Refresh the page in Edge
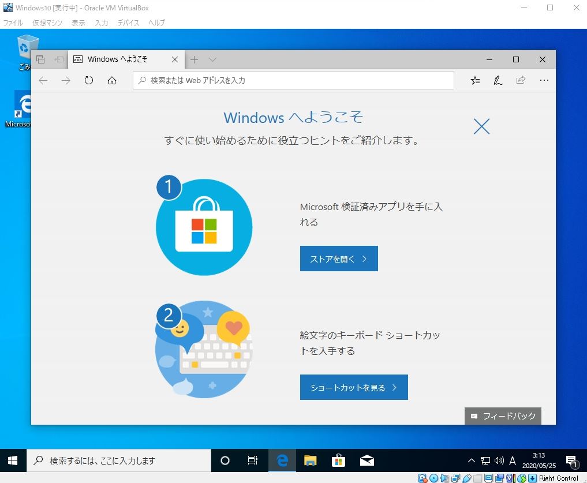The height and width of the screenshot is (483, 587). click(89, 80)
